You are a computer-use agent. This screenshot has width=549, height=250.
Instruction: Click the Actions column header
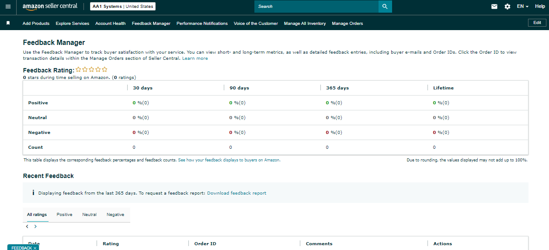click(x=443, y=244)
